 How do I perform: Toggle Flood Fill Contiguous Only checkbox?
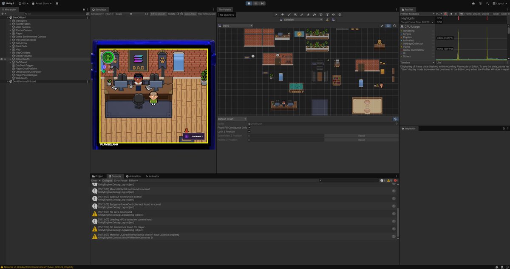pyautogui.click(x=249, y=127)
